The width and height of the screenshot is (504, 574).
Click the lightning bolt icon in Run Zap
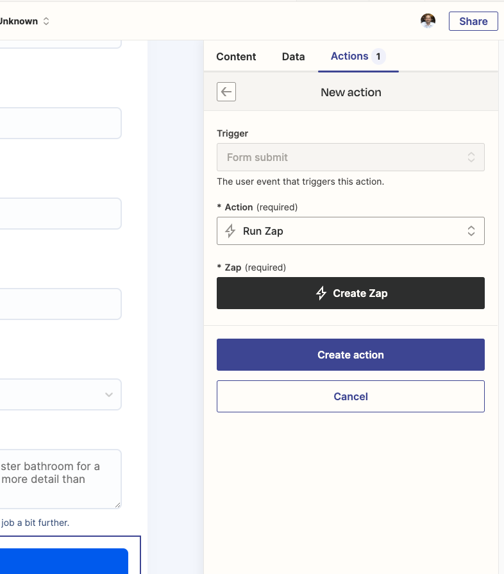[x=230, y=231]
